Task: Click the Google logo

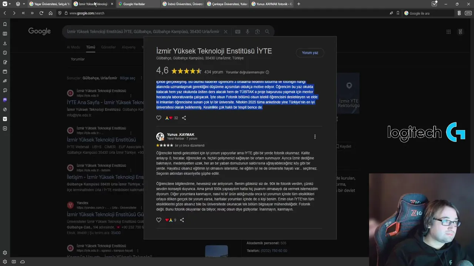Action: point(39,31)
